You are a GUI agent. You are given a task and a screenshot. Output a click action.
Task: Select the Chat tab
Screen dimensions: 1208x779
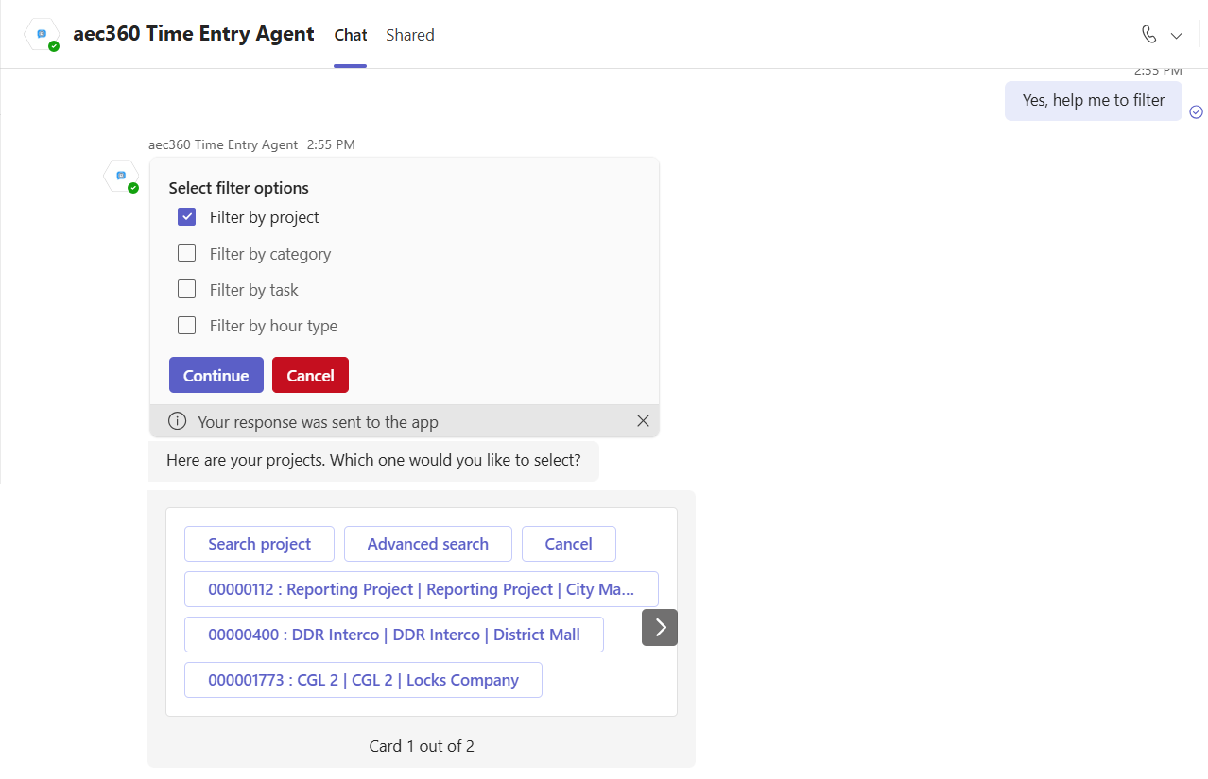[x=350, y=35]
